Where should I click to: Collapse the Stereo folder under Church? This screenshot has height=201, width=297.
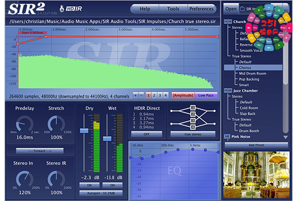(x=237, y=28)
